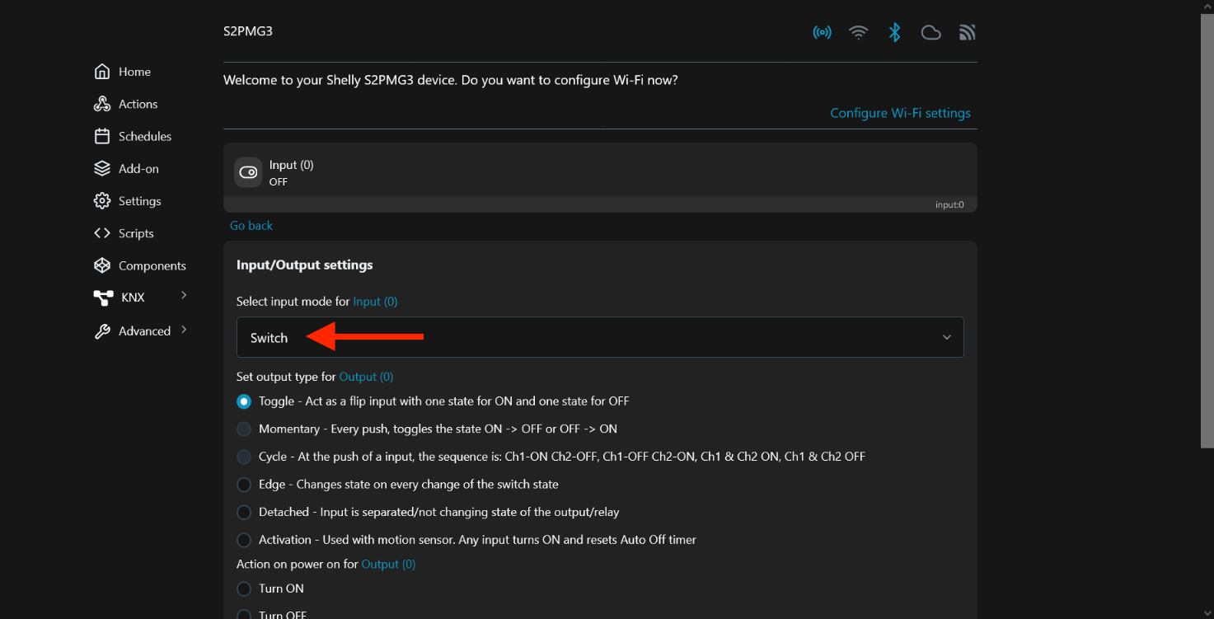Expand the Advanced menu chevron

click(184, 330)
